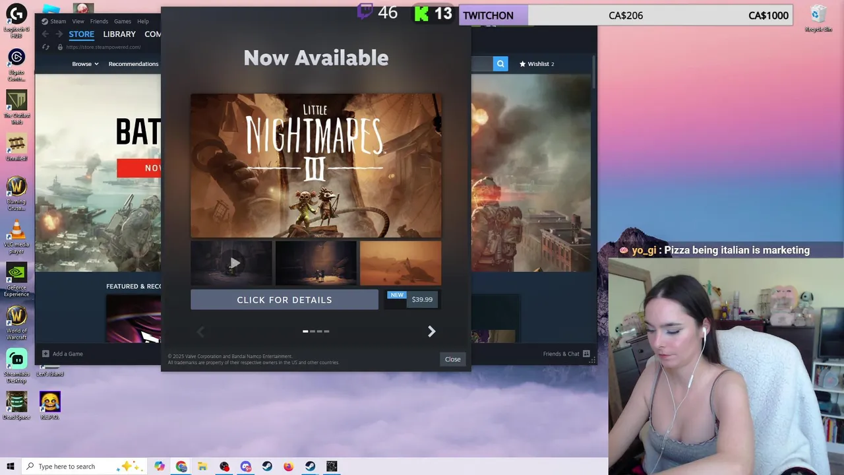Open Copilot from the taskbar
Screen dimensions: 844x475
(x=160, y=466)
